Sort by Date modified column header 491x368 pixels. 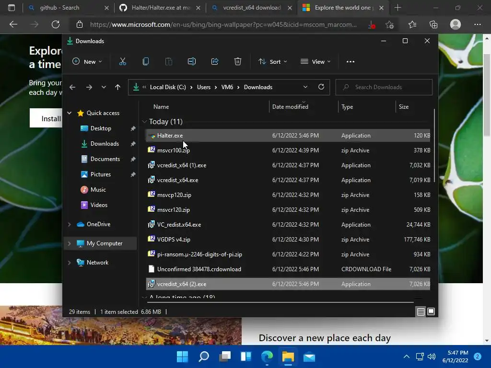tap(290, 107)
